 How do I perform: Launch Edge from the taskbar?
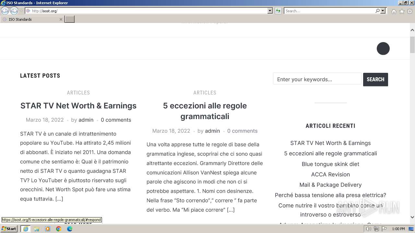(x=70, y=229)
